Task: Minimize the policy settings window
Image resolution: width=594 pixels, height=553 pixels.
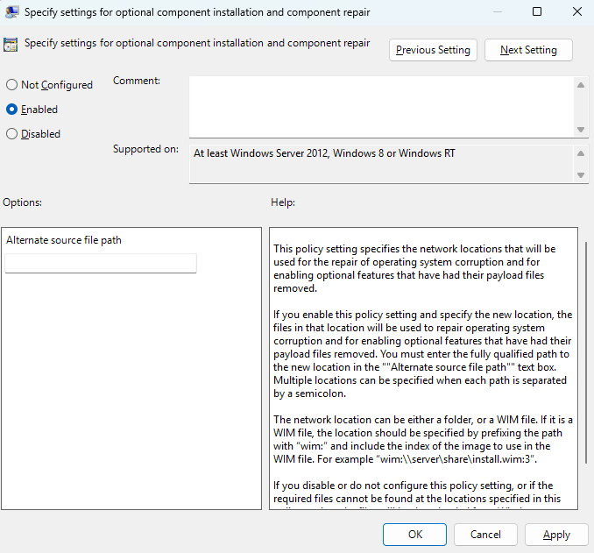Action: coord(497,12)
